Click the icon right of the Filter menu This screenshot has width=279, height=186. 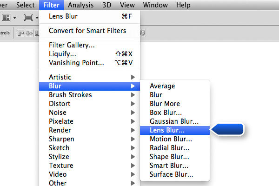143,33
